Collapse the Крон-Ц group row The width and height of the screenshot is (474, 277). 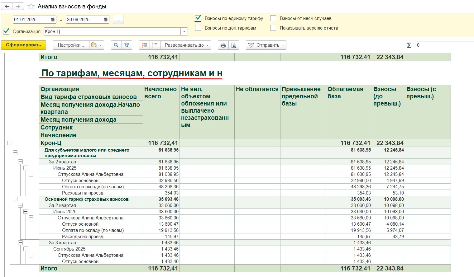click(x=10, y=143)
